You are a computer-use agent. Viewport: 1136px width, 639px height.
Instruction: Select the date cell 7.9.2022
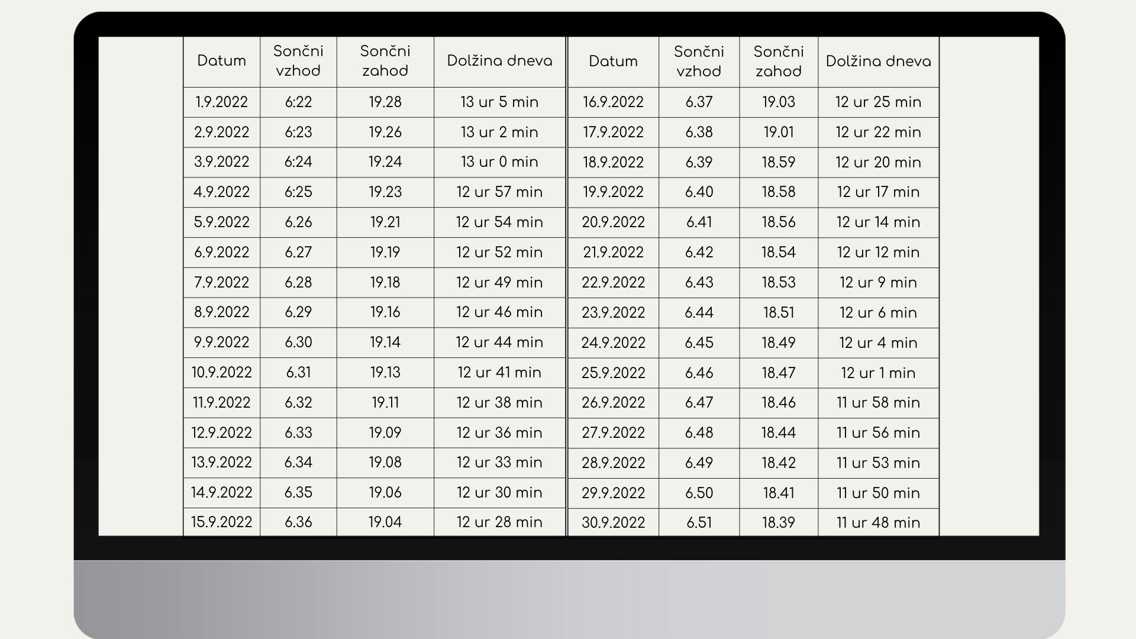(x=221, y=282)
